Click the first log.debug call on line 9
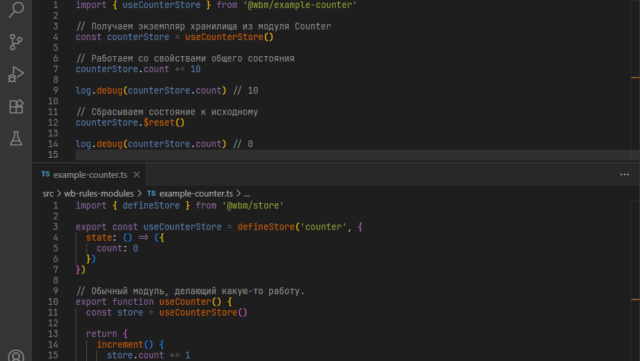Image resolution: width=640 pixels, height=361 pixels. 150,90
